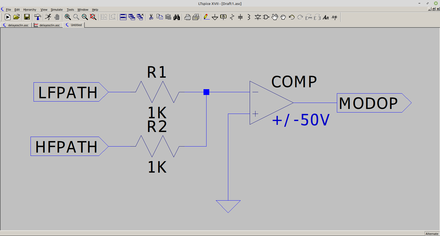The height and width of the screenshot is (236, 440).
Task: Halt the simulation with hand icon
Action: (57, 17)
